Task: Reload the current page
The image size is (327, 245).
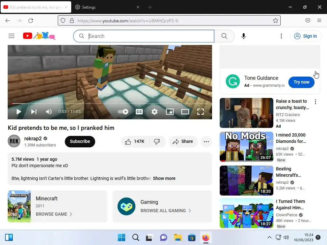Action: 31,20
